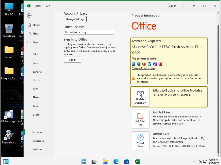Click the Excel logo in title bar
Image resolution: width=221 pixels, height=165 pixels.
[29, 6]
